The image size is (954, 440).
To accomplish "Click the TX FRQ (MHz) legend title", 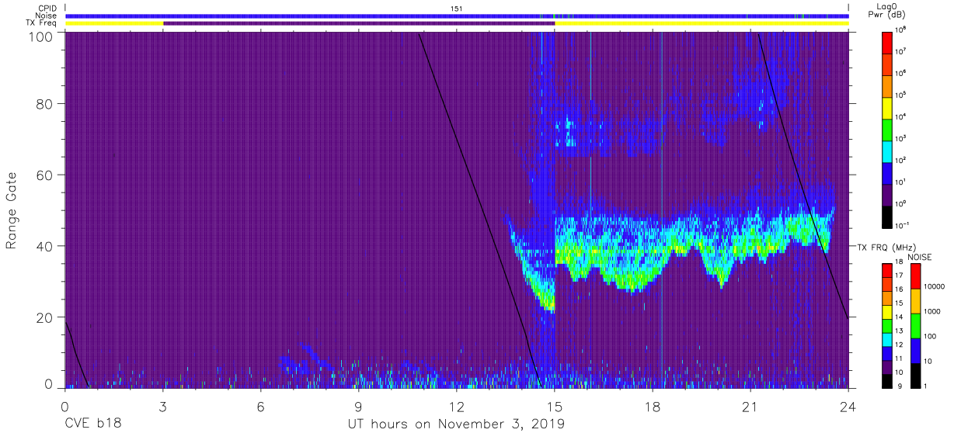I will [886, 247].
